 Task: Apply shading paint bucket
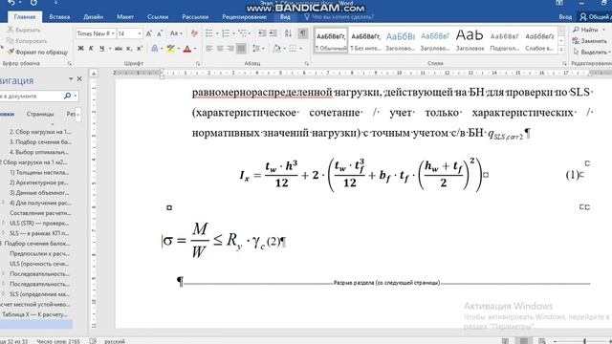click(276, 49)
